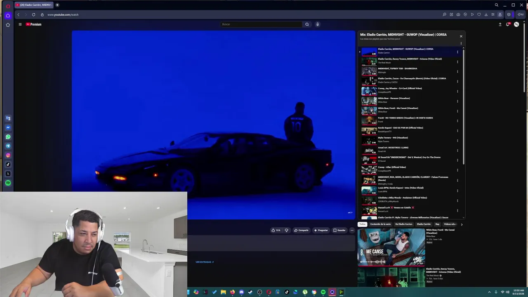Image resolution: width=528 pixels, height=297 pixels.
Task: Select the Contenido de la serie chip
Action: (x=380, y=224)
